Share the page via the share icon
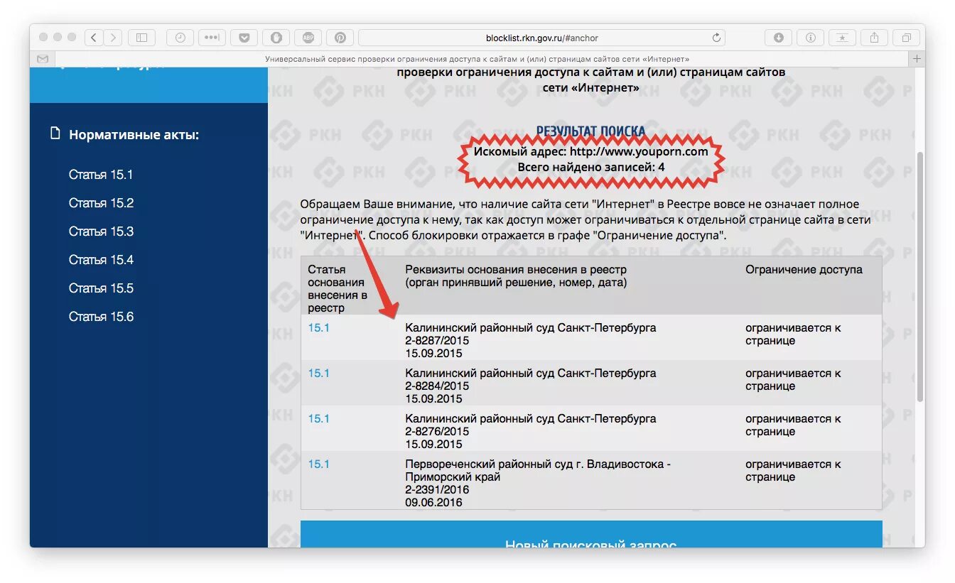The image size is (955, 583). (874, 38)
